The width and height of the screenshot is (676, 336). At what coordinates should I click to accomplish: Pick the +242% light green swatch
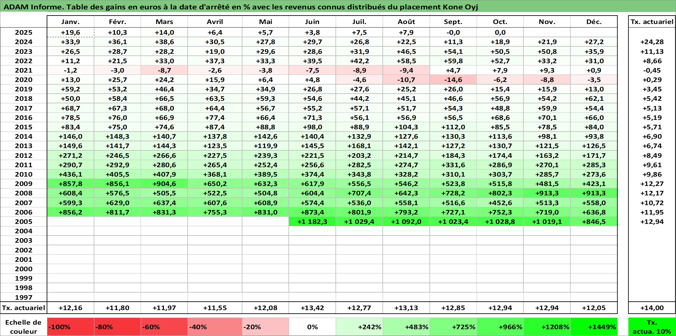(359, 327)
